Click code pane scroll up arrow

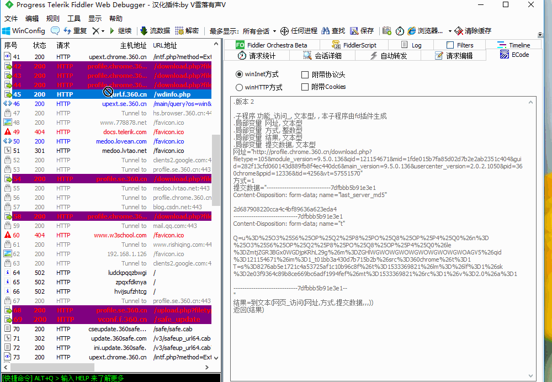[x=530, y=103]
